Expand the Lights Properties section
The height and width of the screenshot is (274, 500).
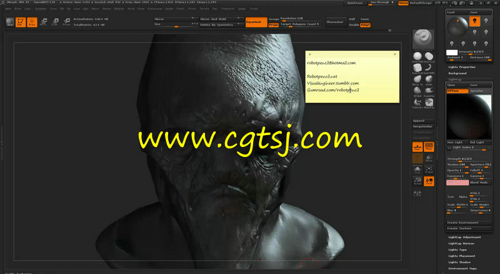pyautogui.click(x=462, y=67)
